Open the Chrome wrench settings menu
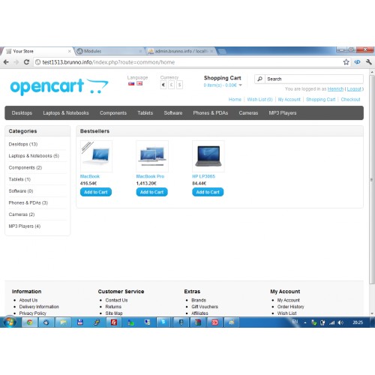 (369, 62)
